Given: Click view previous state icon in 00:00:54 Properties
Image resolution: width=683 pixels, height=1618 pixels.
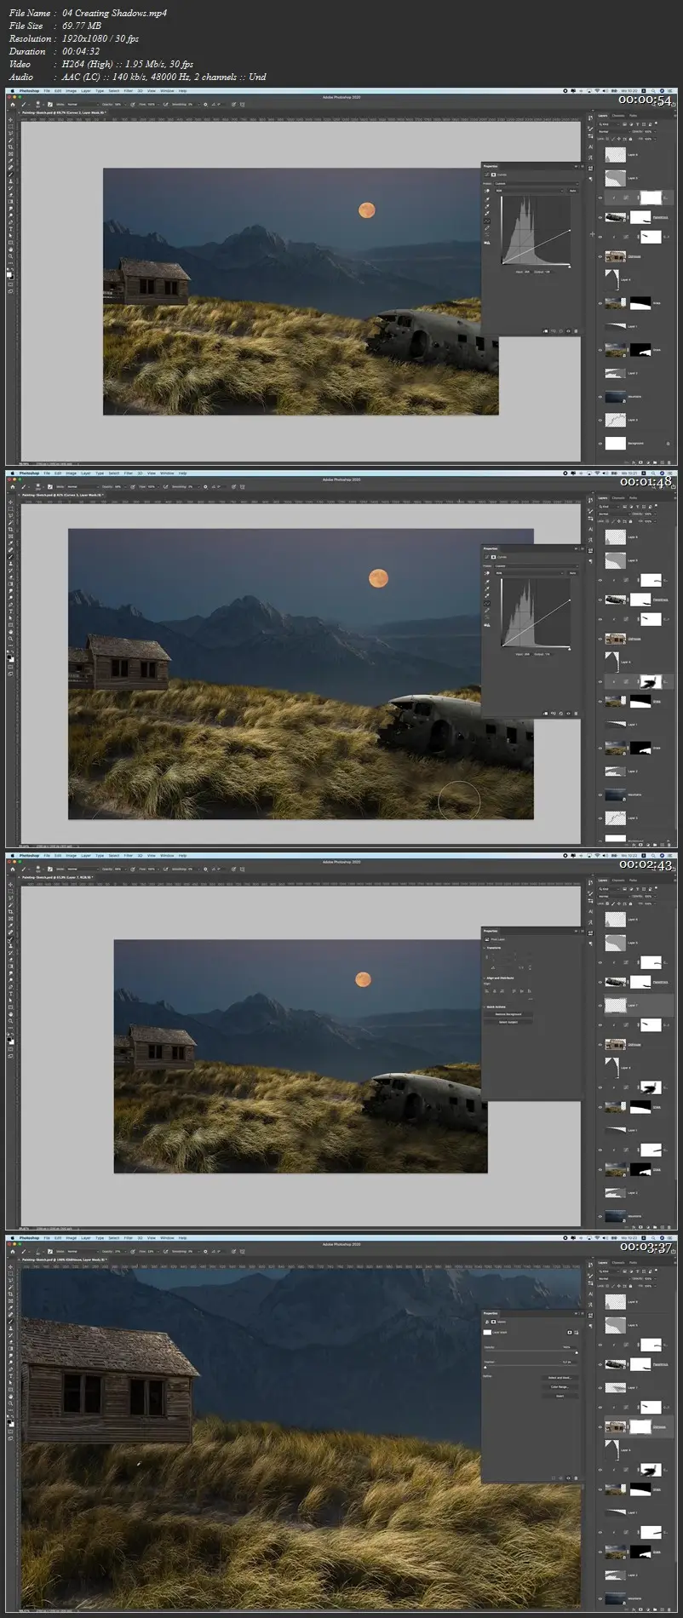Looking at the screenshot, I should [554, 331].
